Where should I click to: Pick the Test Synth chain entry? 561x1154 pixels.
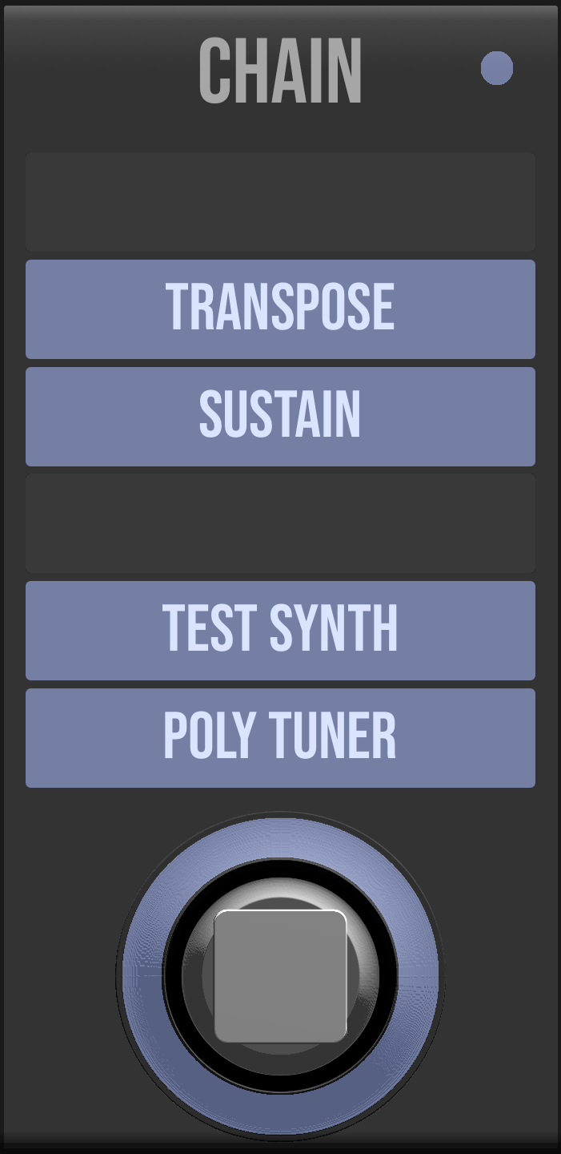(x=280, y=630)
